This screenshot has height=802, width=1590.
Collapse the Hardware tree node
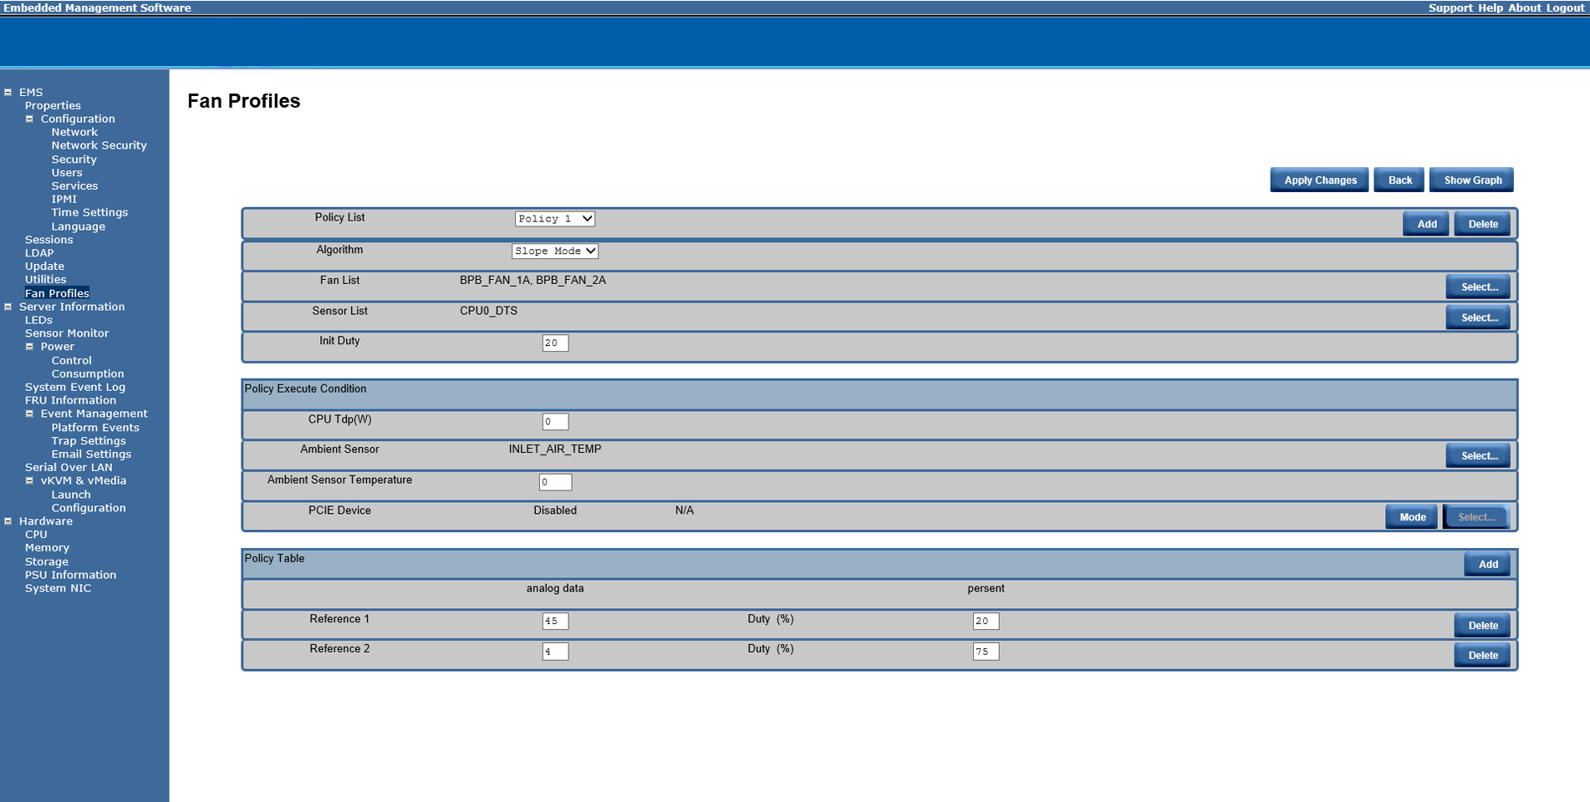coord(8,521)
